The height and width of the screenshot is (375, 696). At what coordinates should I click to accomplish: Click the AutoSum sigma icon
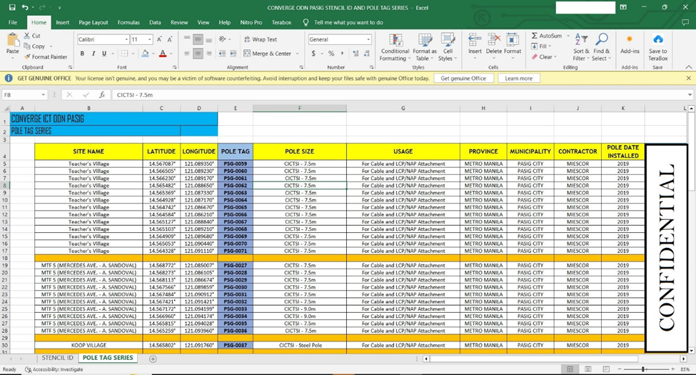[535, 36]
